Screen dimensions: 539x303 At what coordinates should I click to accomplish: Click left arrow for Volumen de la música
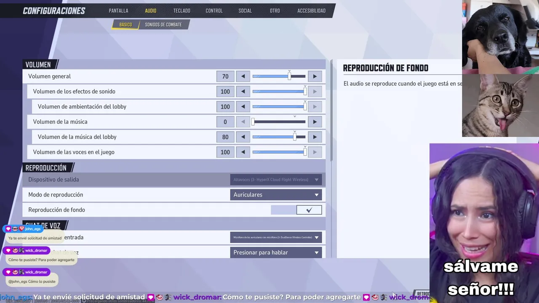pos(243,122)
